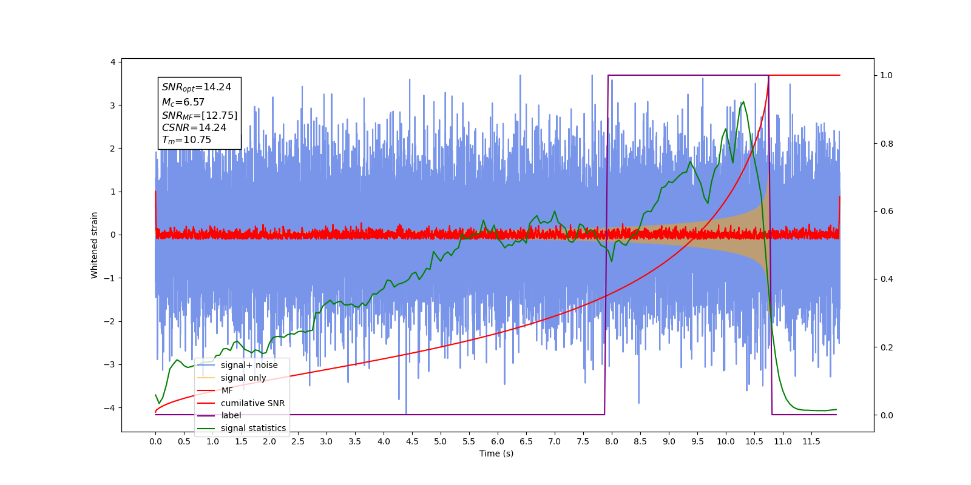Click the time-axis tick label 7.0
This screenshot has height=485, width=971.
click(x=555, y=441)
